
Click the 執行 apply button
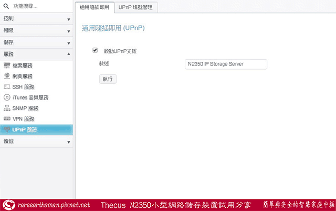coord(108,79)
